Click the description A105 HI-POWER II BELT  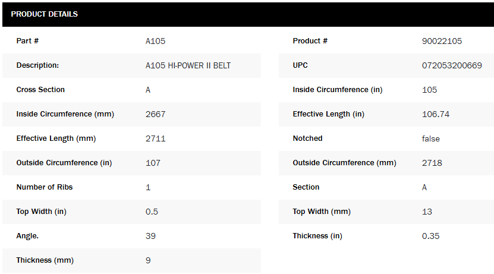pyautogui.click(x=188, y=65)
